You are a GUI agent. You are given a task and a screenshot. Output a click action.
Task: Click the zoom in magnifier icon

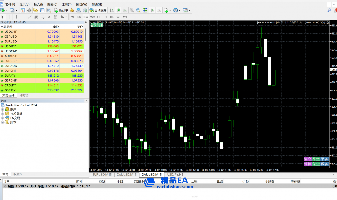click(132, 10)
